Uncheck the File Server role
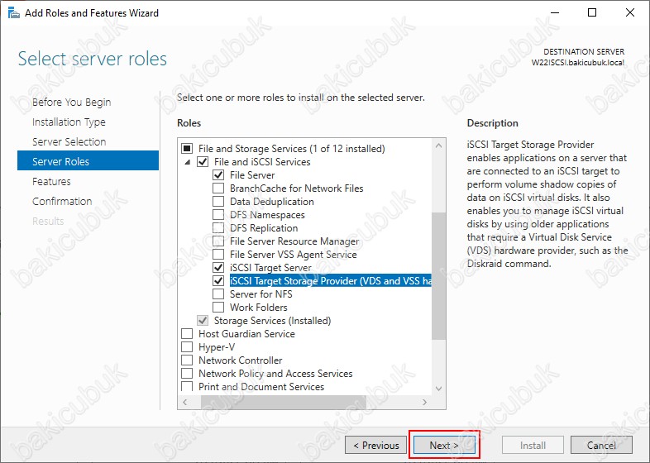This screenshot has width=650, height=463. click(218, 175)
